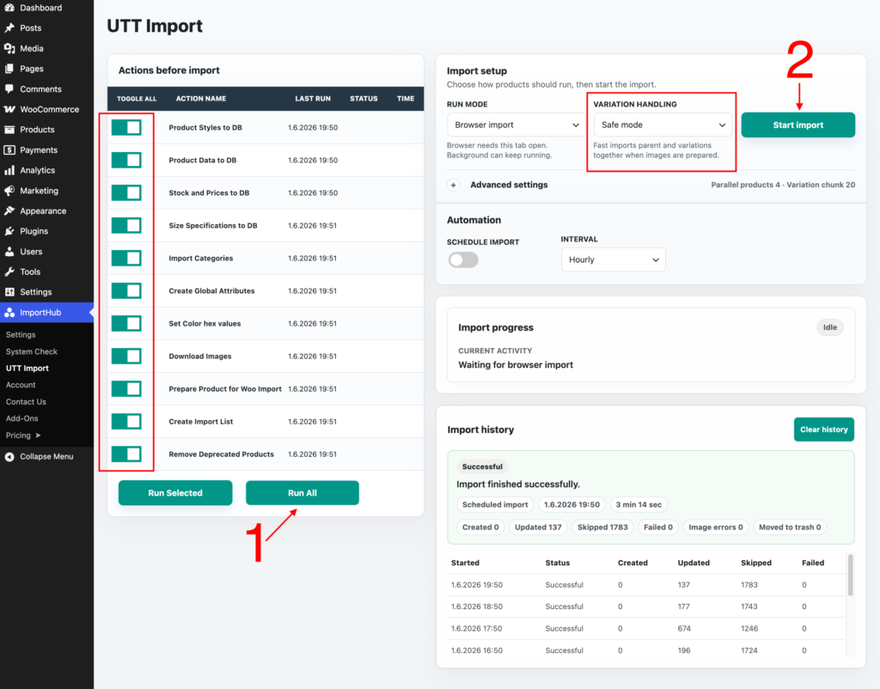This screenshot has height=689, width=880.
Task: Click the plus icon beside Advanced settings
Action: (x=454, y=185)
